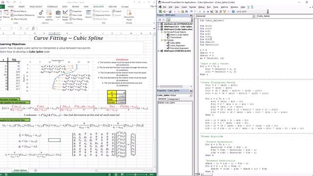The image size is (313, 176).
Task: Open the Acrobat ribbon tab
Action: [125, 6]
